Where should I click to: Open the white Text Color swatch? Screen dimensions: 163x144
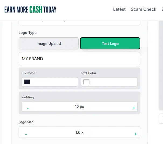coord(86,82)
